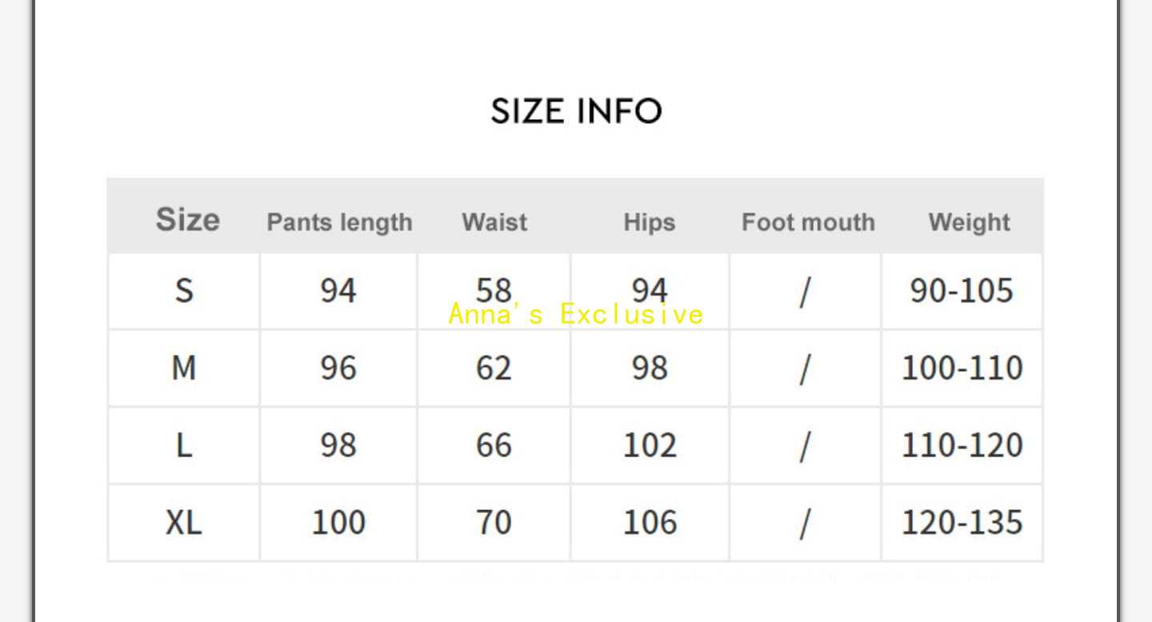Image resolution: width=1152 pixels, height=622 pixels.
Task: Click the M size row label
Action: tap(184, 368)
